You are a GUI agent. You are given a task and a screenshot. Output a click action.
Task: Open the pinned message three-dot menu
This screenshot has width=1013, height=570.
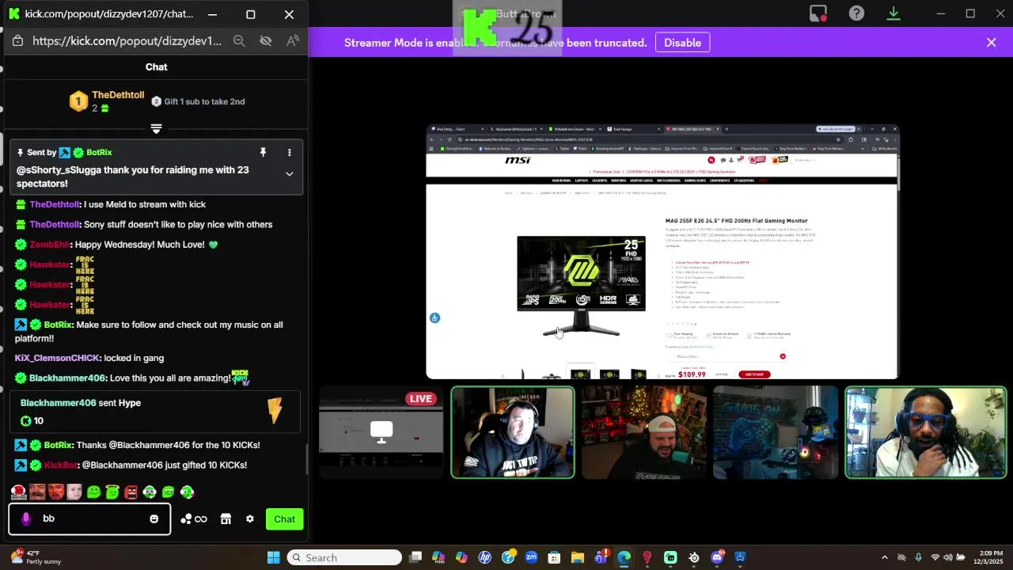pos(290,152)
